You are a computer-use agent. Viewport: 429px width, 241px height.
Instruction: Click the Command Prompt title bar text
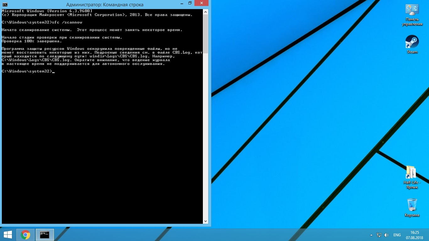point(105,5)
